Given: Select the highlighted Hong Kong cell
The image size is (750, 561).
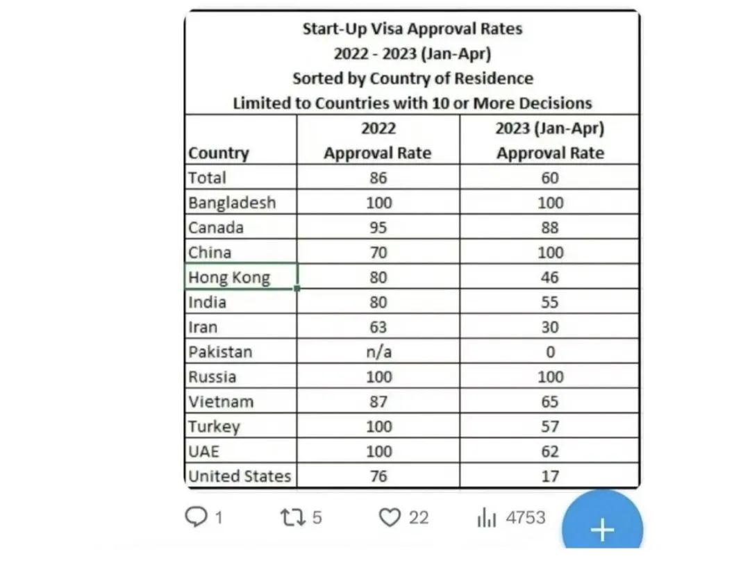Looking at the screenshot, I should [241, 277].
